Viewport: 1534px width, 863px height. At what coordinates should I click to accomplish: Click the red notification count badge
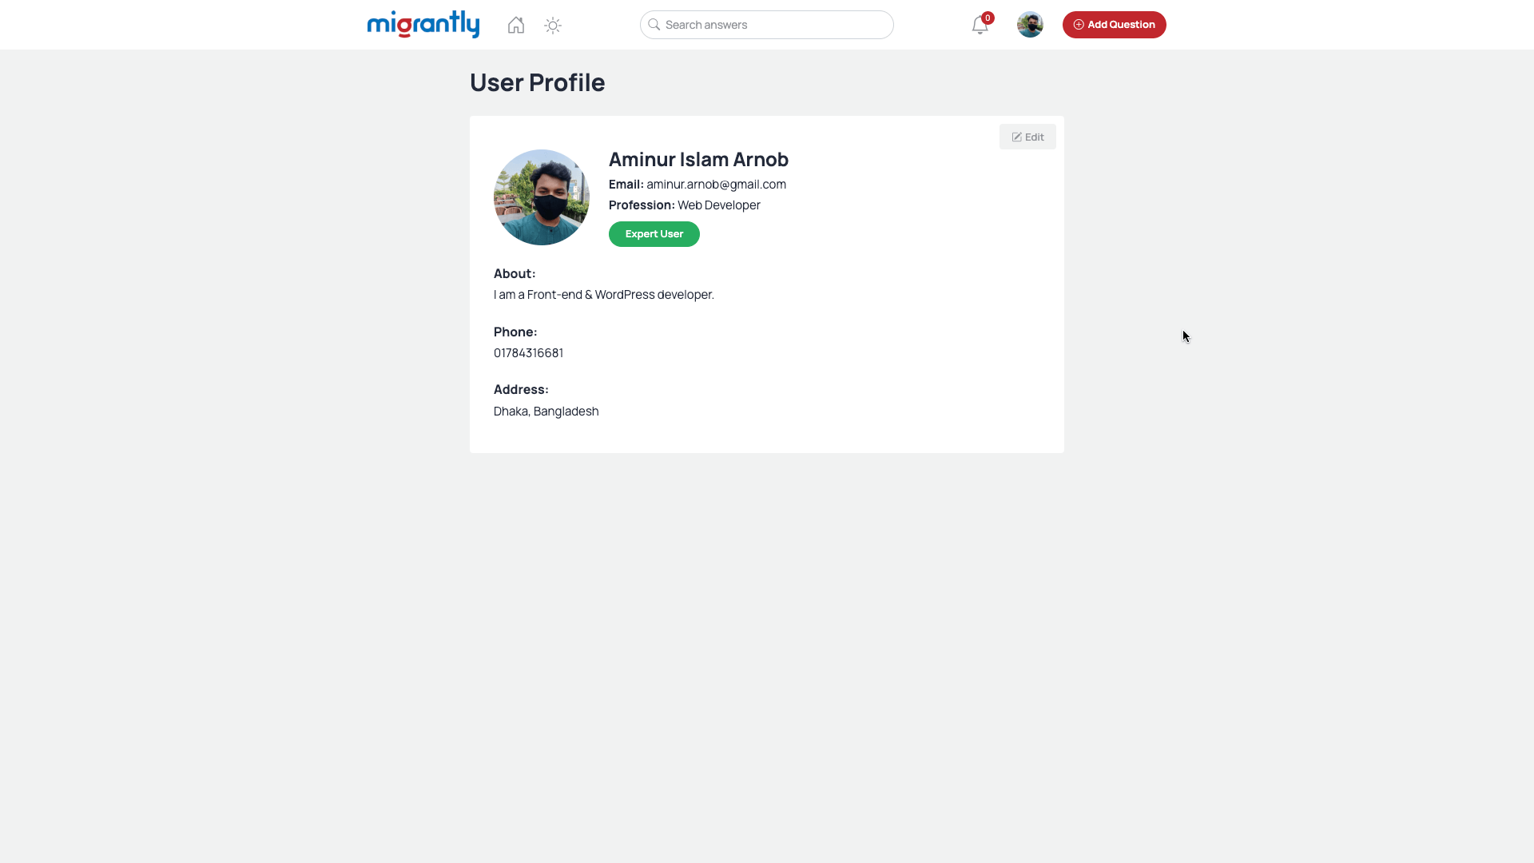click(x=988, y=18)
